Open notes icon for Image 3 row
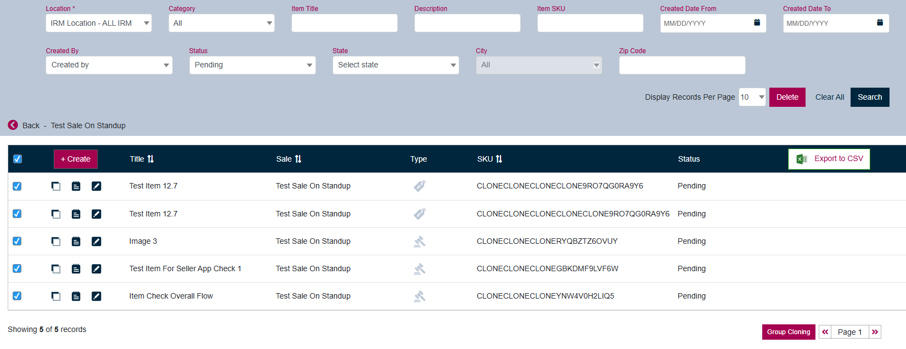 click(x=76, y=241)
